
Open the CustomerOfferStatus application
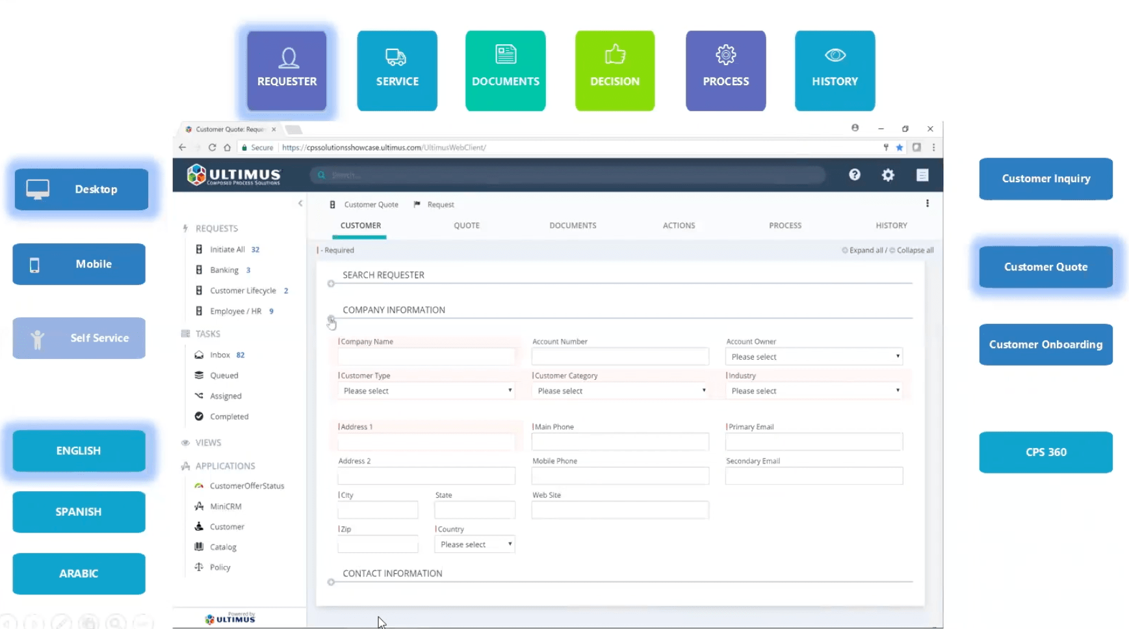tap(246, 485)
